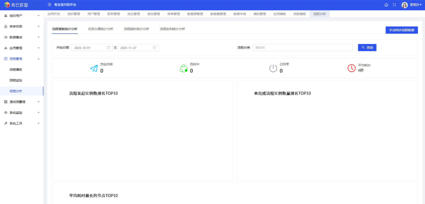
Task: Click the administrator avatar picture
Action: [x=405, y=5]
